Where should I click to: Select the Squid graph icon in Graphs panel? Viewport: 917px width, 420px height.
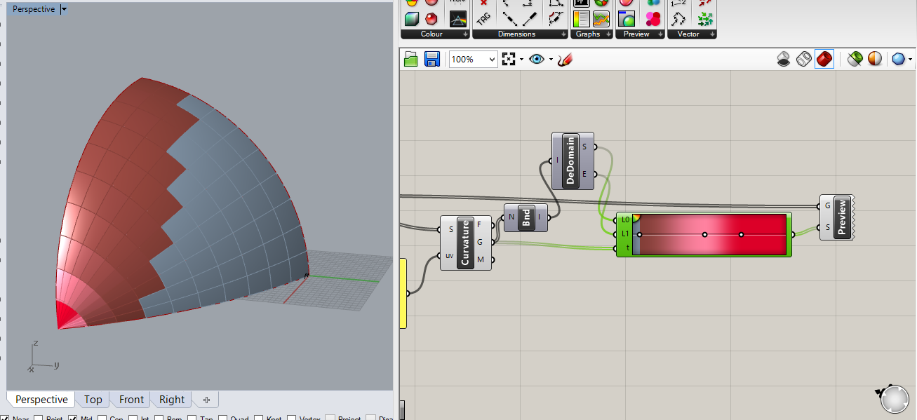[x=602, y=18]
